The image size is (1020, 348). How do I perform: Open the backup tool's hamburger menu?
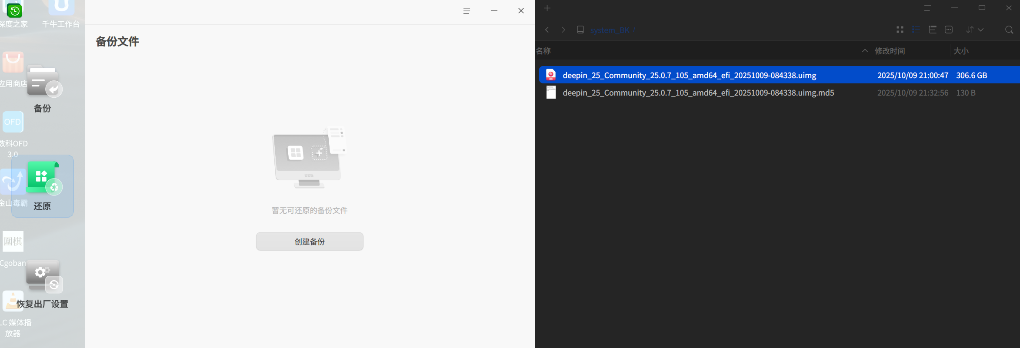(467, 11)
